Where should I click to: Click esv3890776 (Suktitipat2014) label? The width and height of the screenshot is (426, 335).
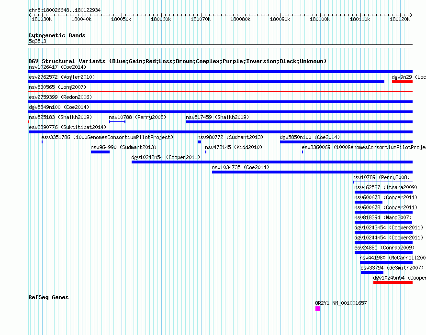[67, 127]
